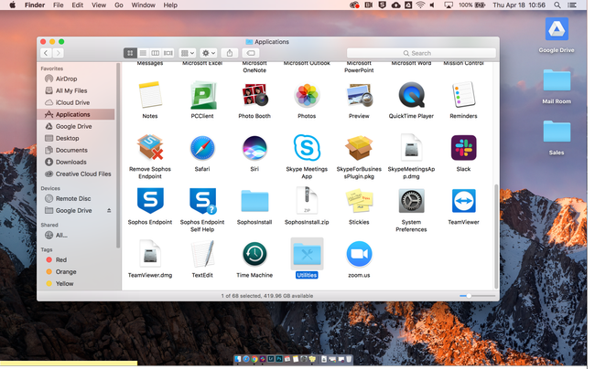Click the Finder window vertical scrollbar
595x369 pixels.
pos(496,237)
